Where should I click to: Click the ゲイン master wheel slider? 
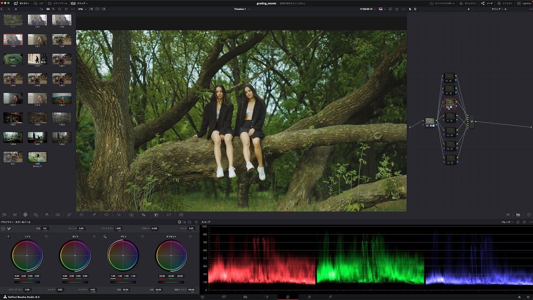[x=123, y=282]
